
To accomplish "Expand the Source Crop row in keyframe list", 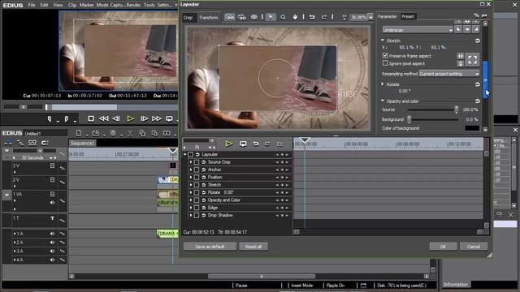I will coord(191,162).
